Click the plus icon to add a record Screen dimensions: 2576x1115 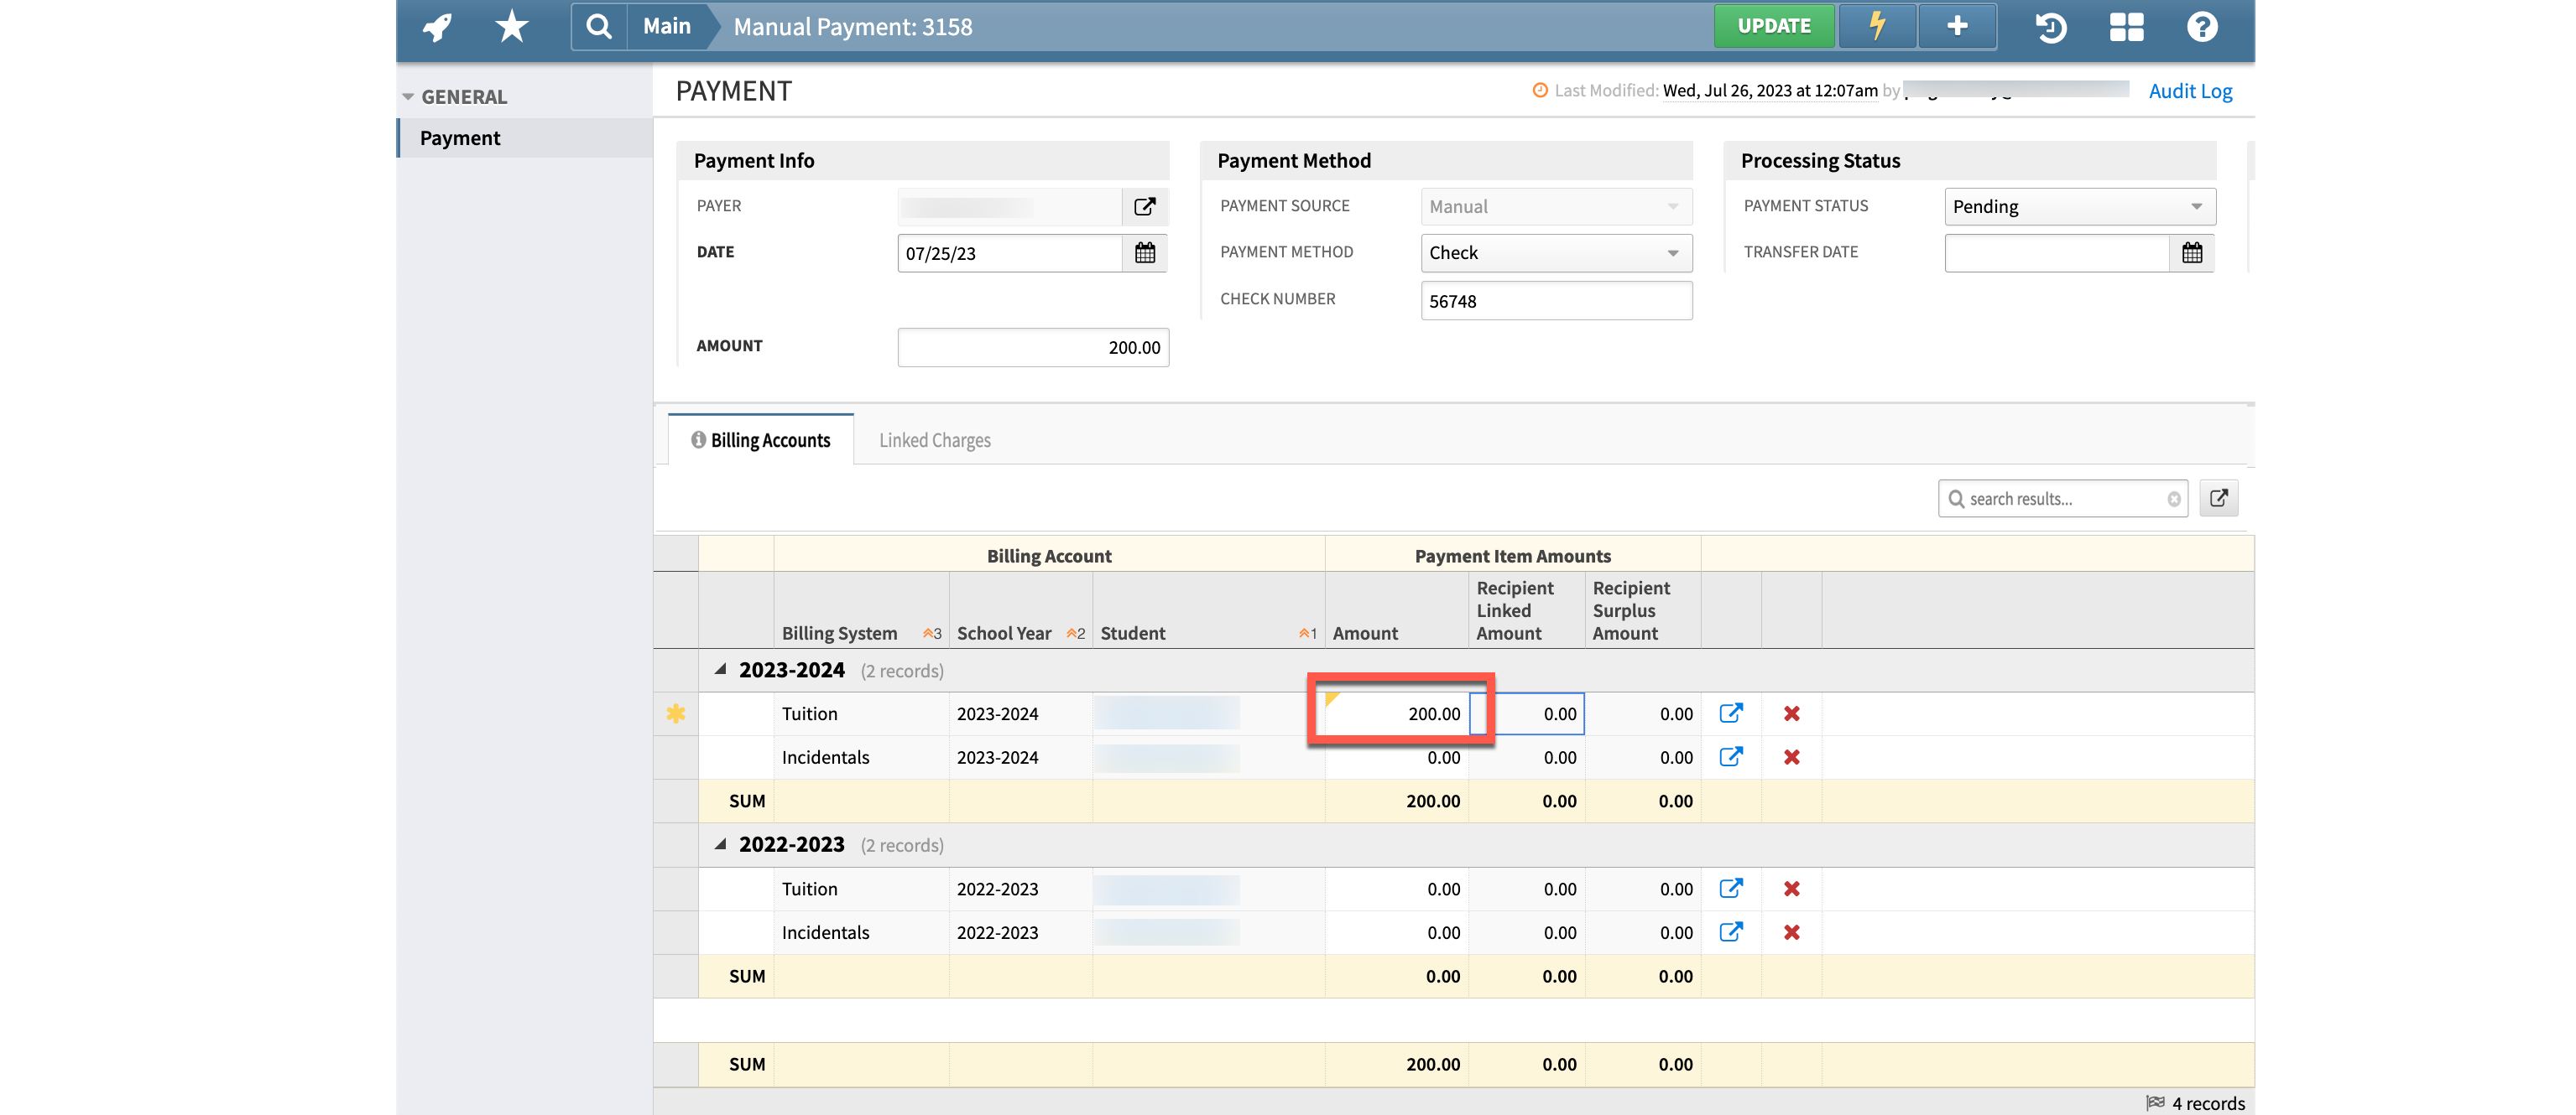(1956, 26)
